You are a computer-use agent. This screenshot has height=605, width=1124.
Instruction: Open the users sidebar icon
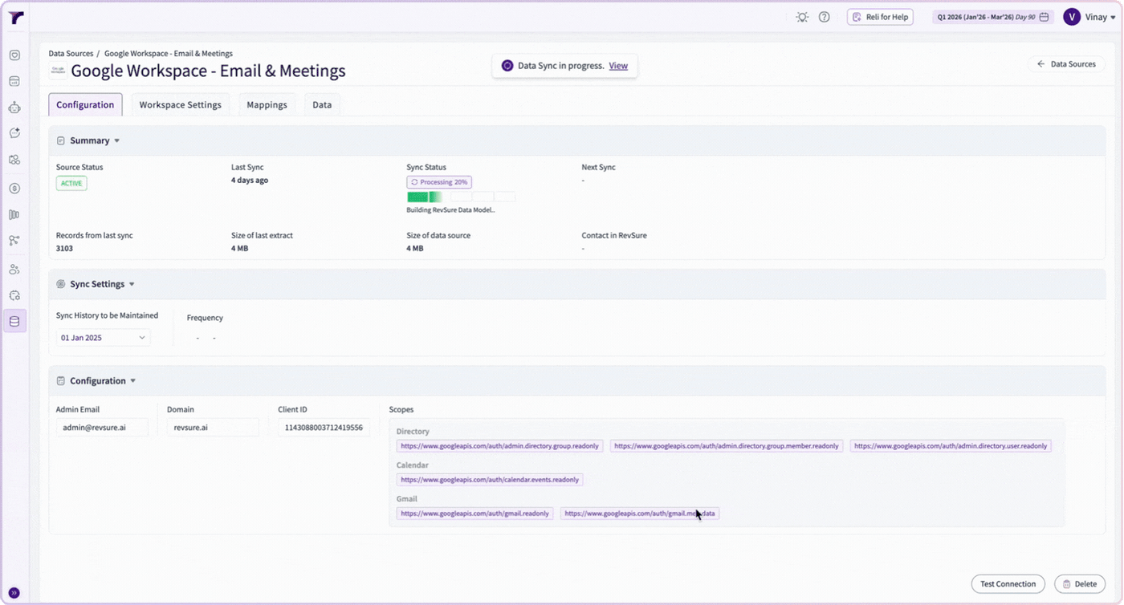pyautogui.click(x=14, y=270)
